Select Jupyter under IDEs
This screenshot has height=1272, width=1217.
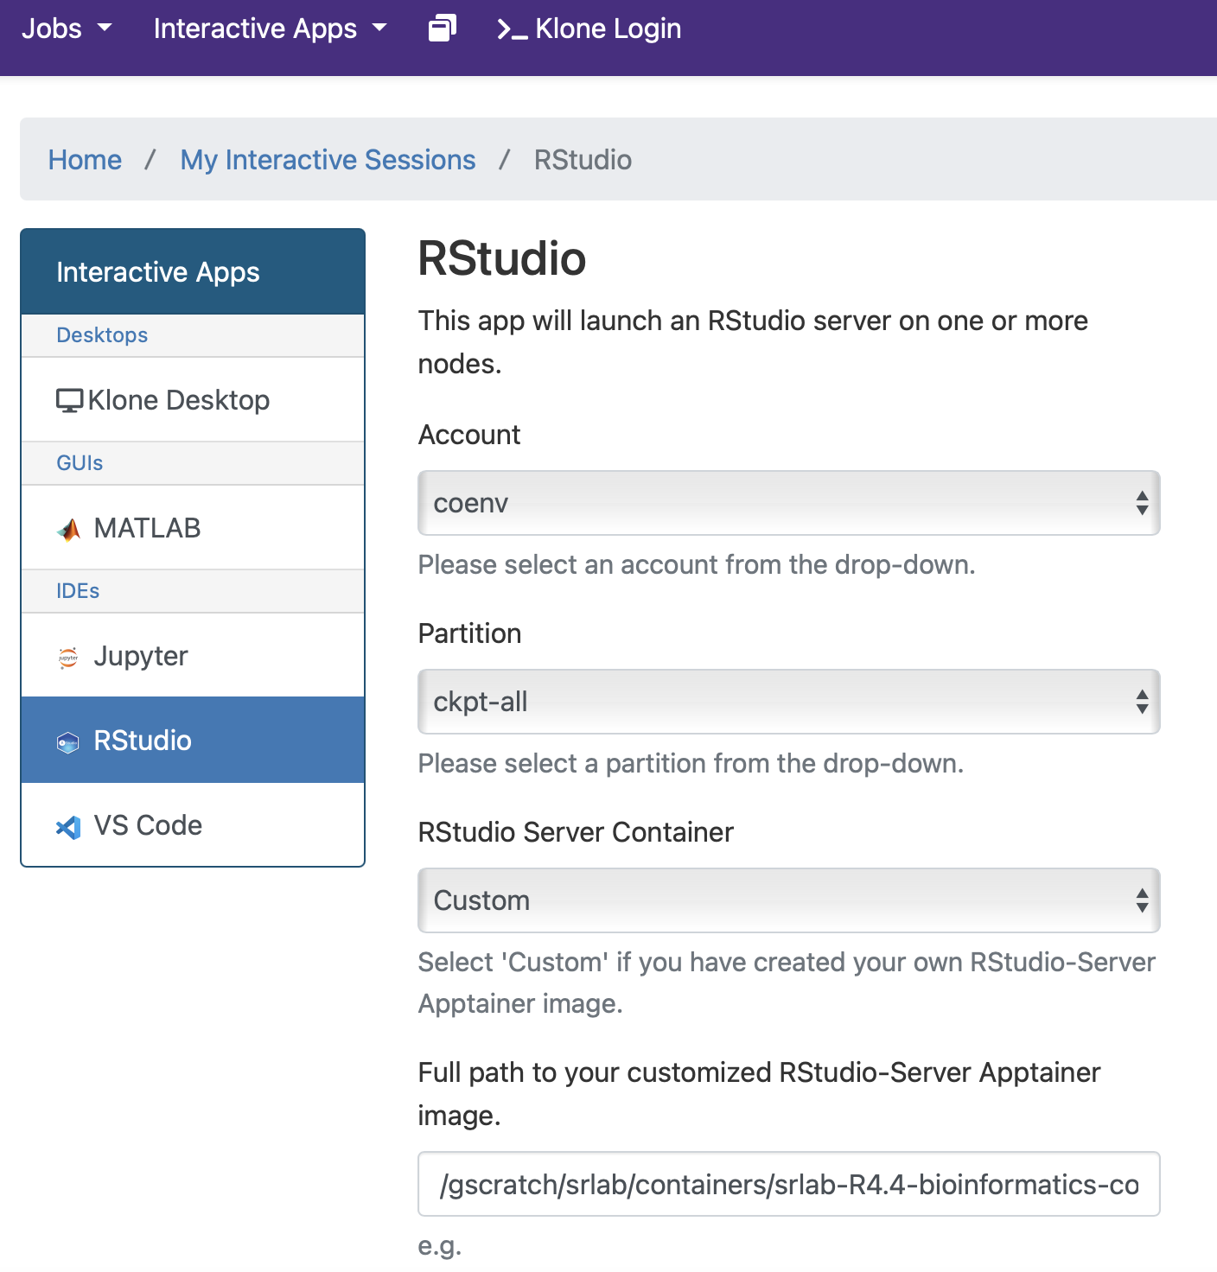[x=193, y=655]
